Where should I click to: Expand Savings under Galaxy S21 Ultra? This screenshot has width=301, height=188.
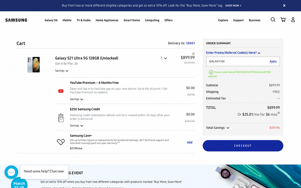pos(62,71)
